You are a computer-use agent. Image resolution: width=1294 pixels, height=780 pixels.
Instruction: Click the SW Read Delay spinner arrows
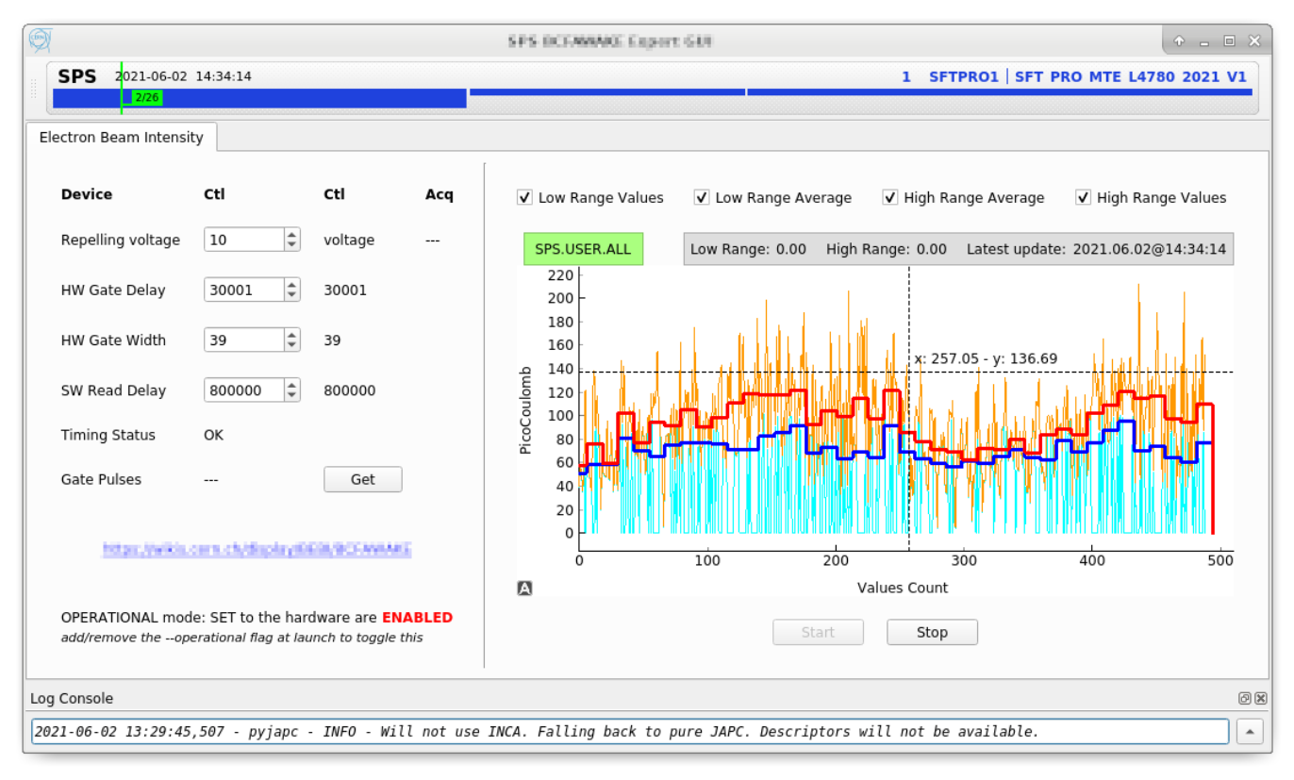(x=292, y=390)
